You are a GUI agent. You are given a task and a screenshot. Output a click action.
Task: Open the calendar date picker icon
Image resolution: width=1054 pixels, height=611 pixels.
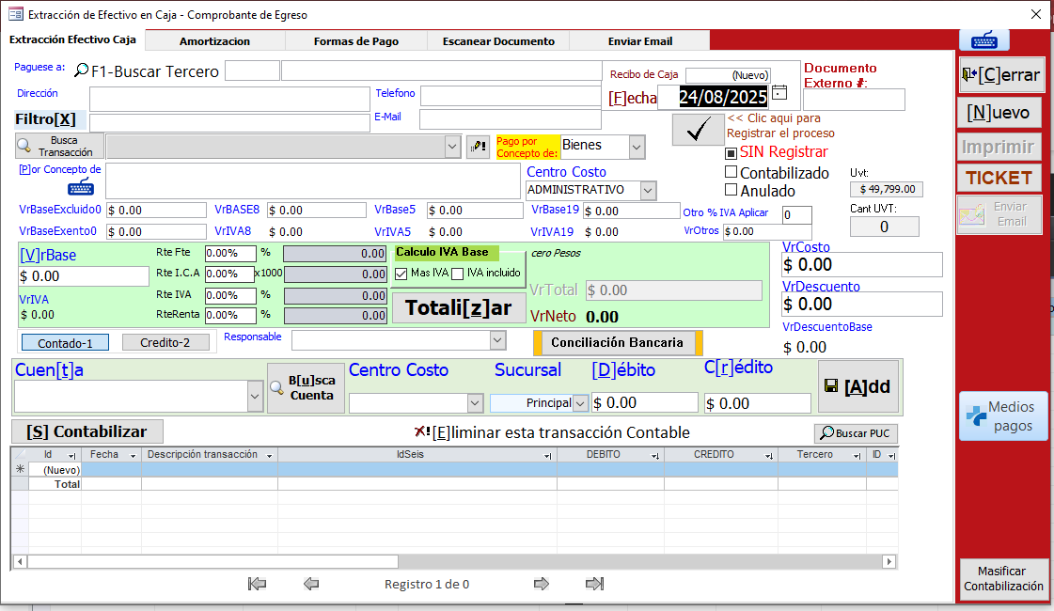pyautogui.click(x=779, y=93)
